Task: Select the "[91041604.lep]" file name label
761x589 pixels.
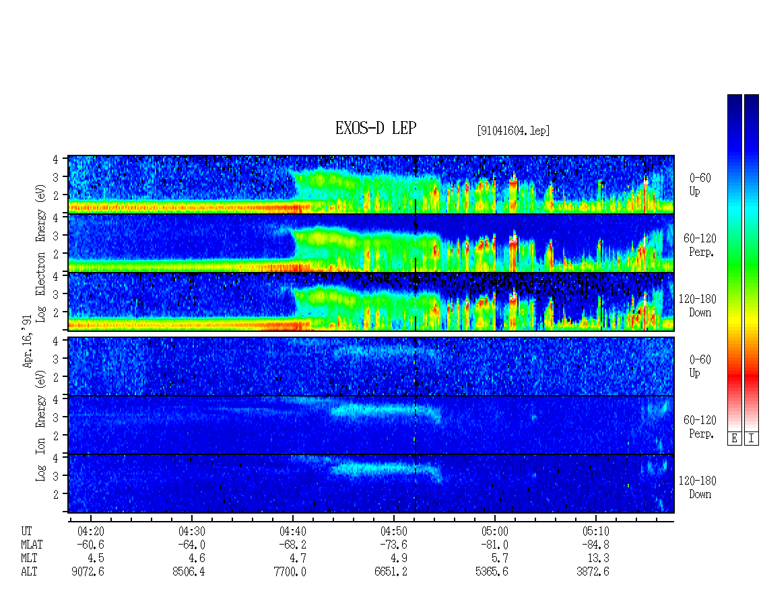Action: click(x=513, y=131)
